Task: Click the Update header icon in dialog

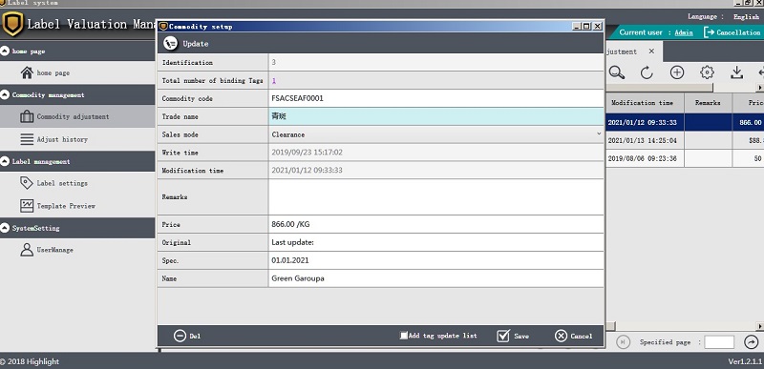Action: [171, 43]
